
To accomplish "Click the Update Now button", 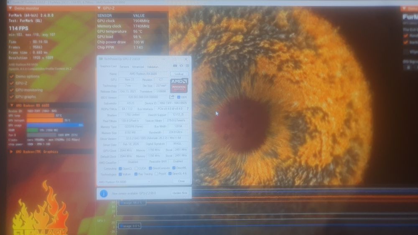I will click(180, 193).
